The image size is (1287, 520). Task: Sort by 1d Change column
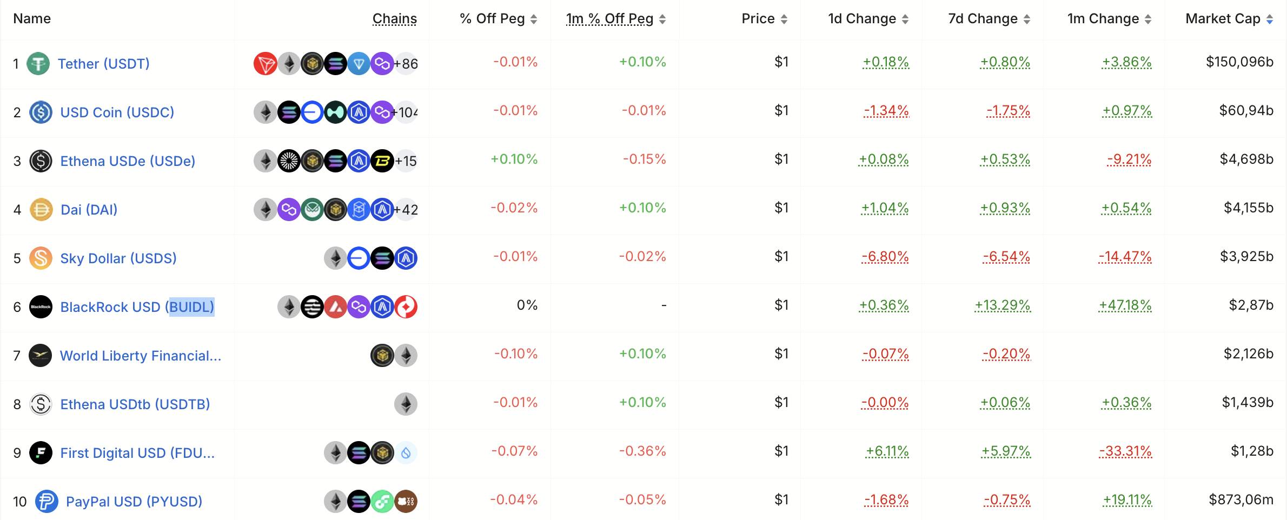click(x=868, y=19)
